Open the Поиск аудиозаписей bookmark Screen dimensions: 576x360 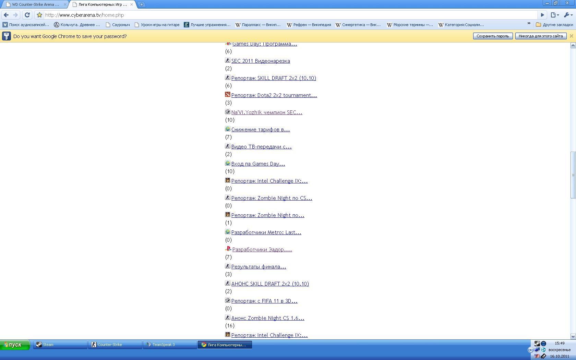pyautogui.click(x=26, y=25)
